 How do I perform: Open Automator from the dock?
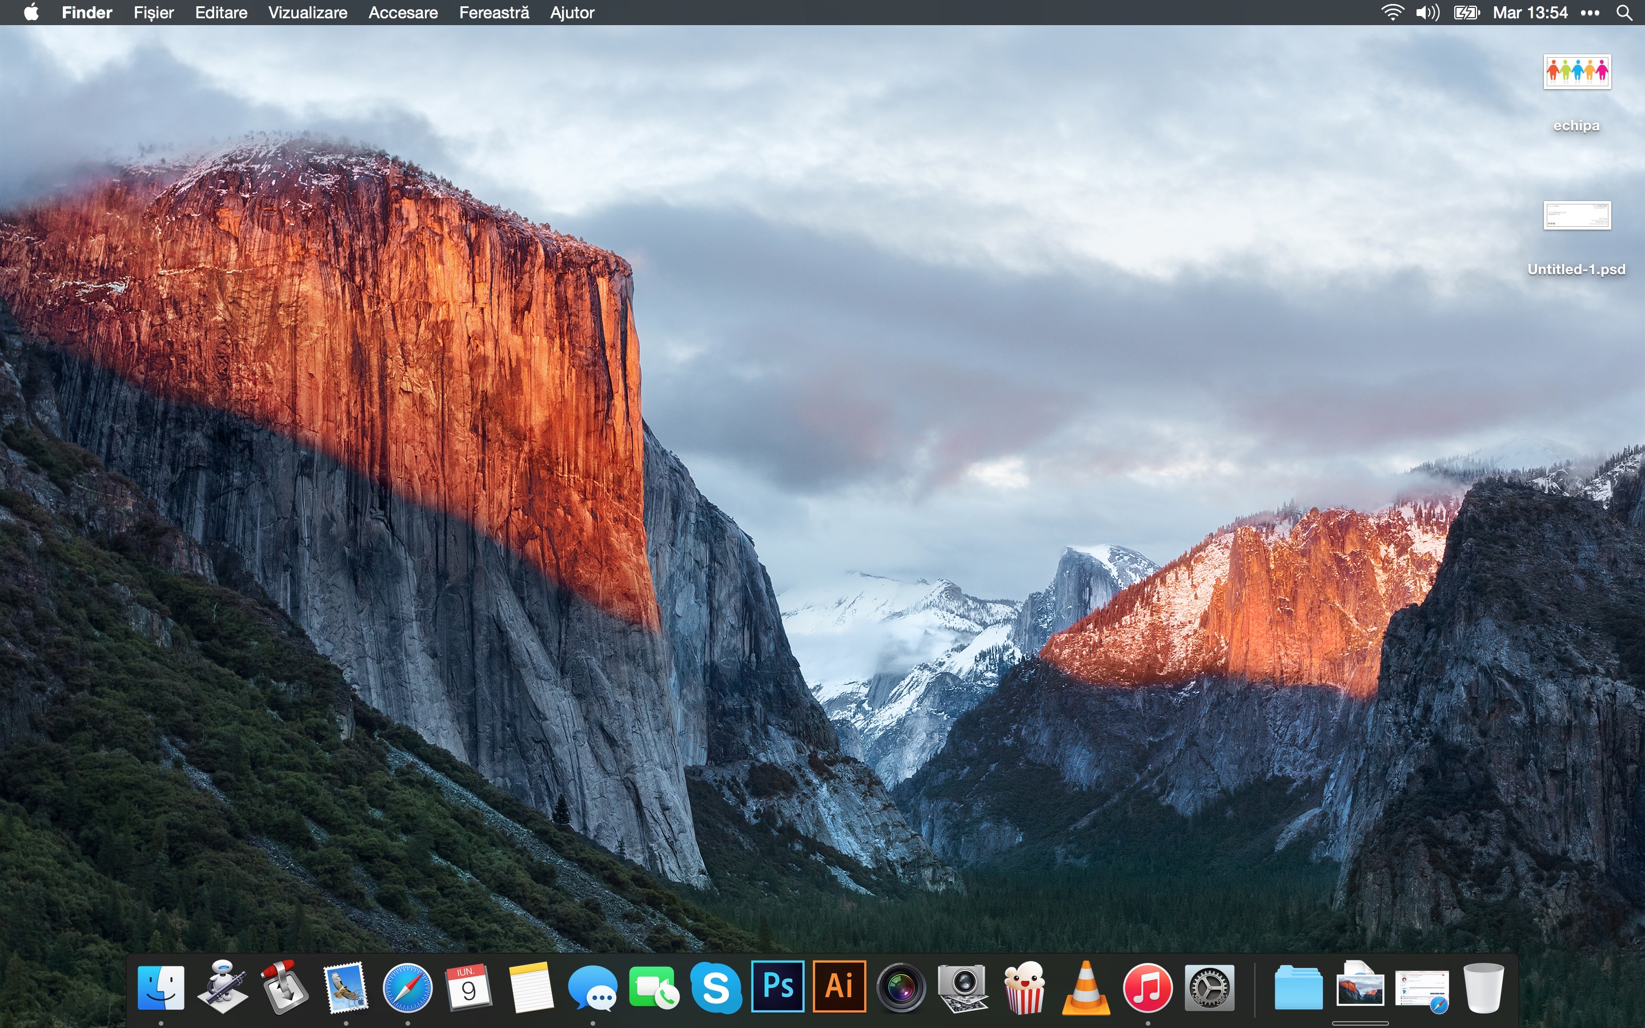point(222,987)
